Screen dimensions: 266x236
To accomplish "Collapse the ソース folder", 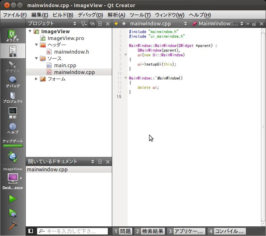I will (36, 58).
